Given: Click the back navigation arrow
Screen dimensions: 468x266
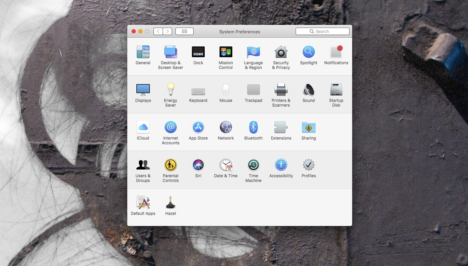Looking at the screenshot, I should coord(158,31).
